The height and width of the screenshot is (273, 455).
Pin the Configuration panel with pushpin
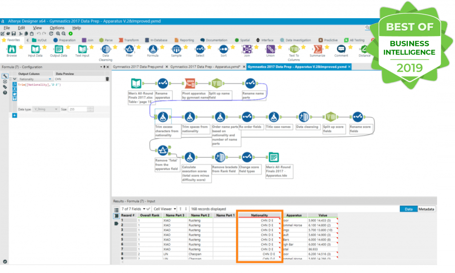104,67
